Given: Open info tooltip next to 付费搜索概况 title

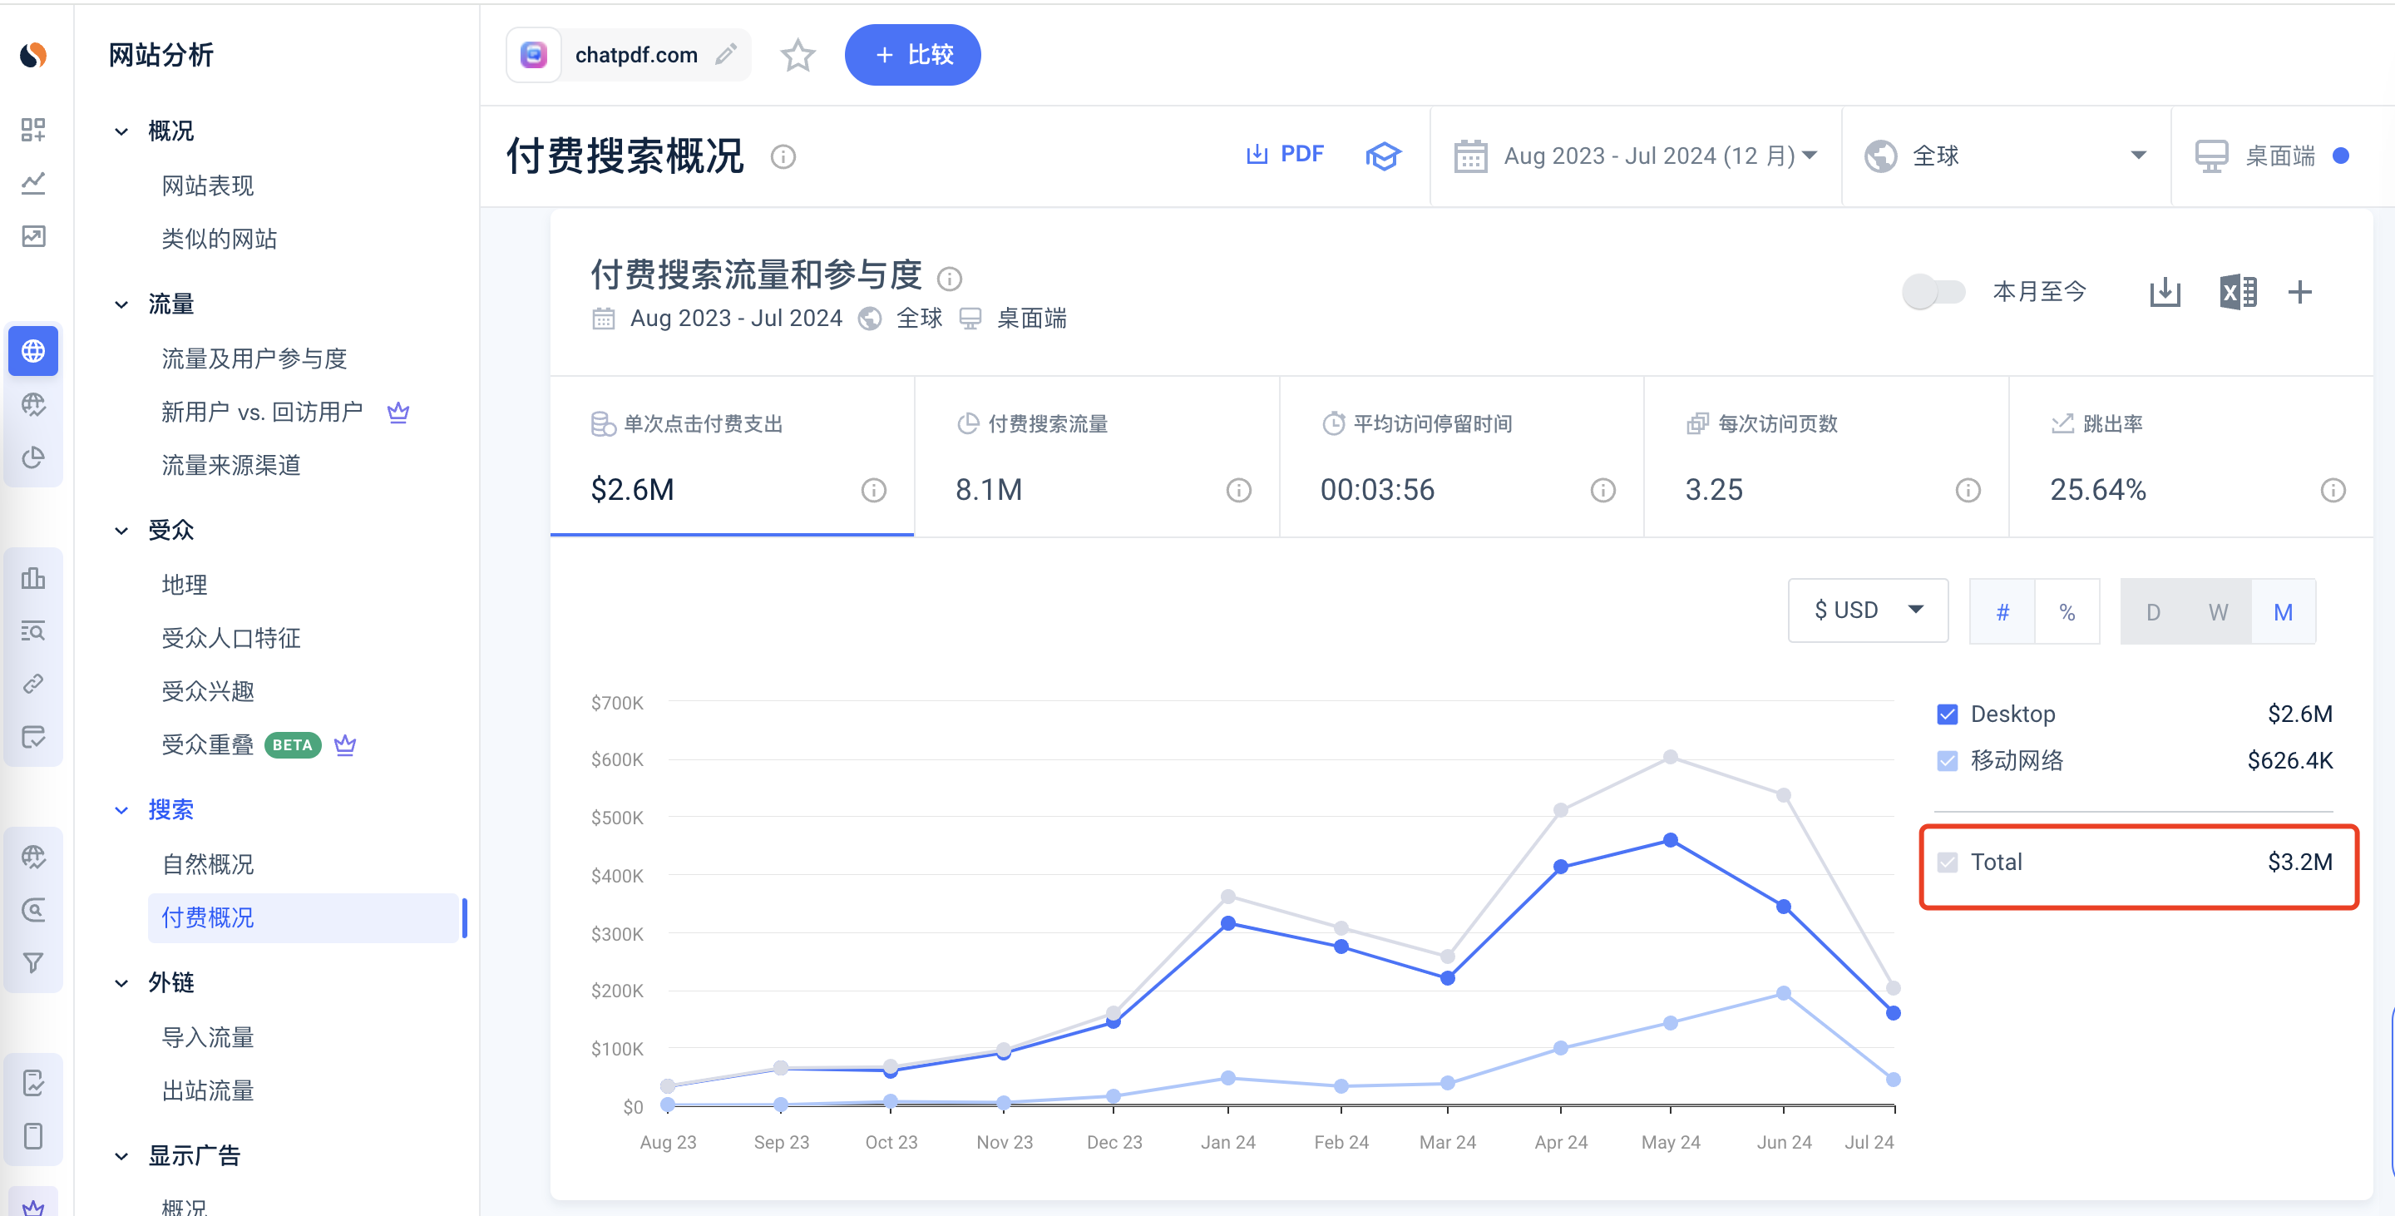Looking at the screenshot, I should click(783, 156).
